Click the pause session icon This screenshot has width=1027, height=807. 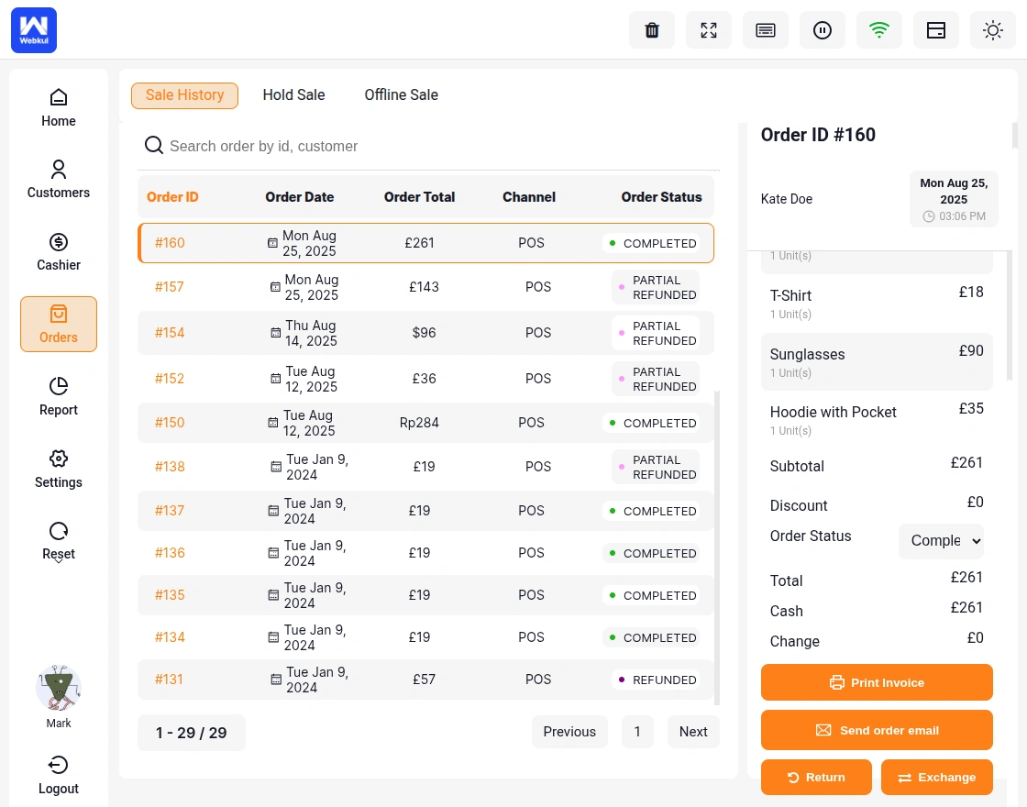(x=822, y=30)
